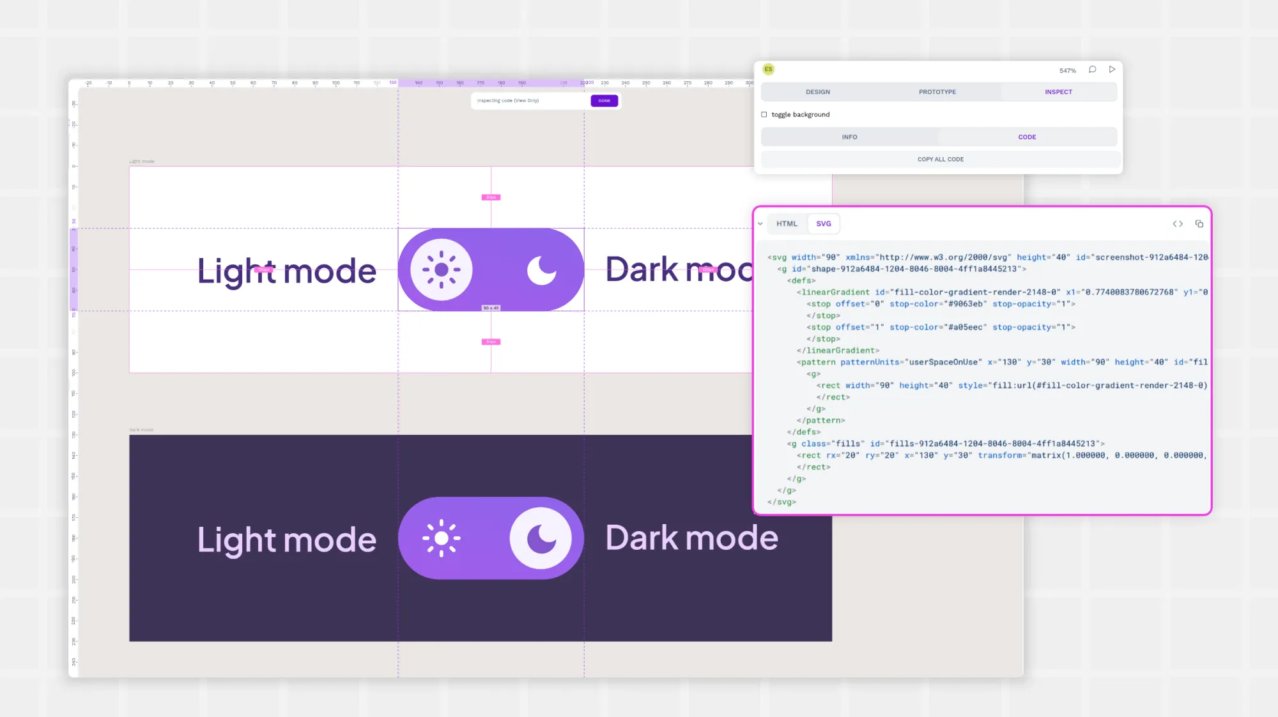This screenshot has height=717, width=1278.
Task: Click the play presentation icon
Action: point(1112,69)
